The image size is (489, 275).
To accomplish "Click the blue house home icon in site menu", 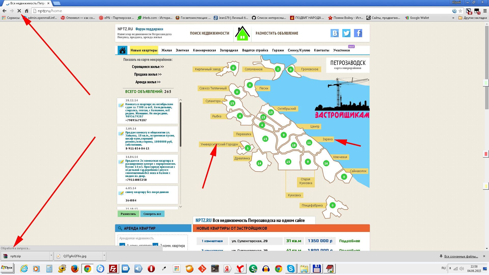I will (123, 50).
